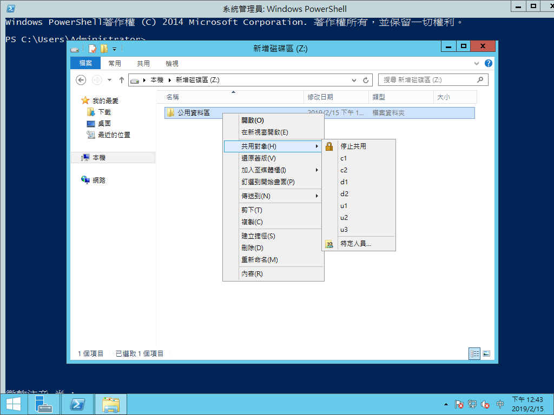The height and width of the screenshot is (415, 554).
Task: Expand the ribbon chevron
Action: coord(477,64)
